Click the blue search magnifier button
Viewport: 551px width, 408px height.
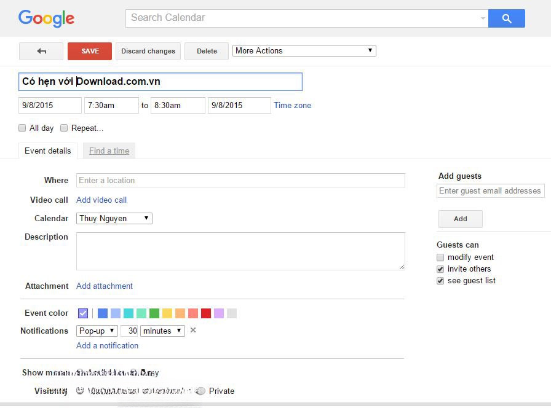click(506, 18)
